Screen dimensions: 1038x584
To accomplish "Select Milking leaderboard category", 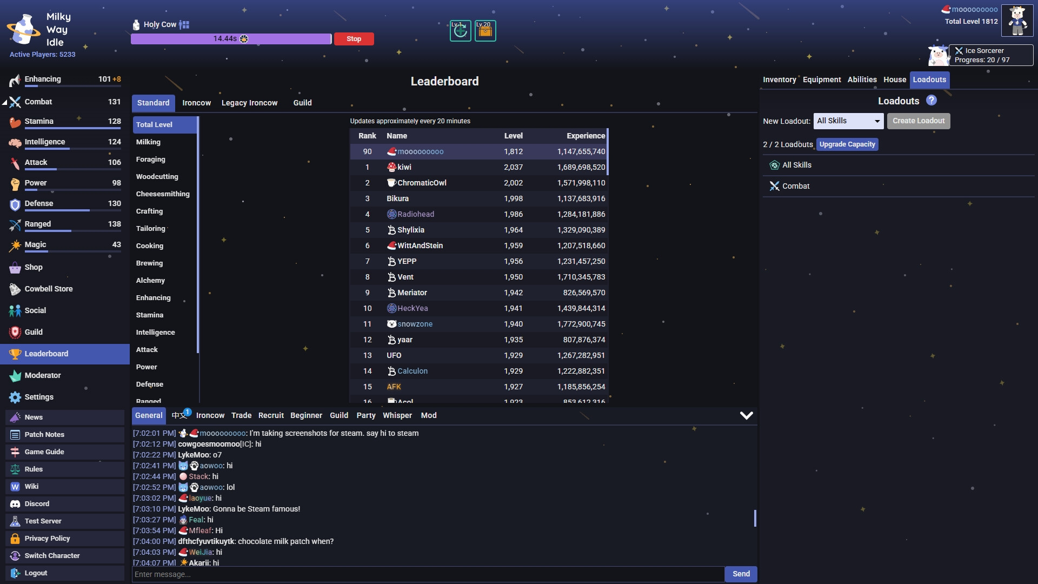I will pyautogui.click(x=164, y=142).
